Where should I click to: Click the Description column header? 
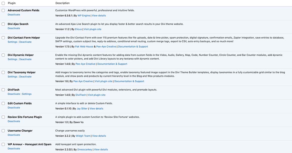63,3
